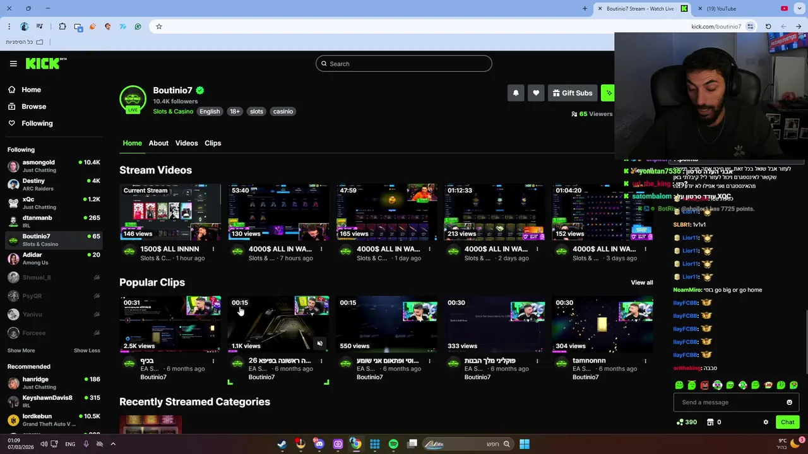Open dtanmanb channel in Following list

(54, 221)
